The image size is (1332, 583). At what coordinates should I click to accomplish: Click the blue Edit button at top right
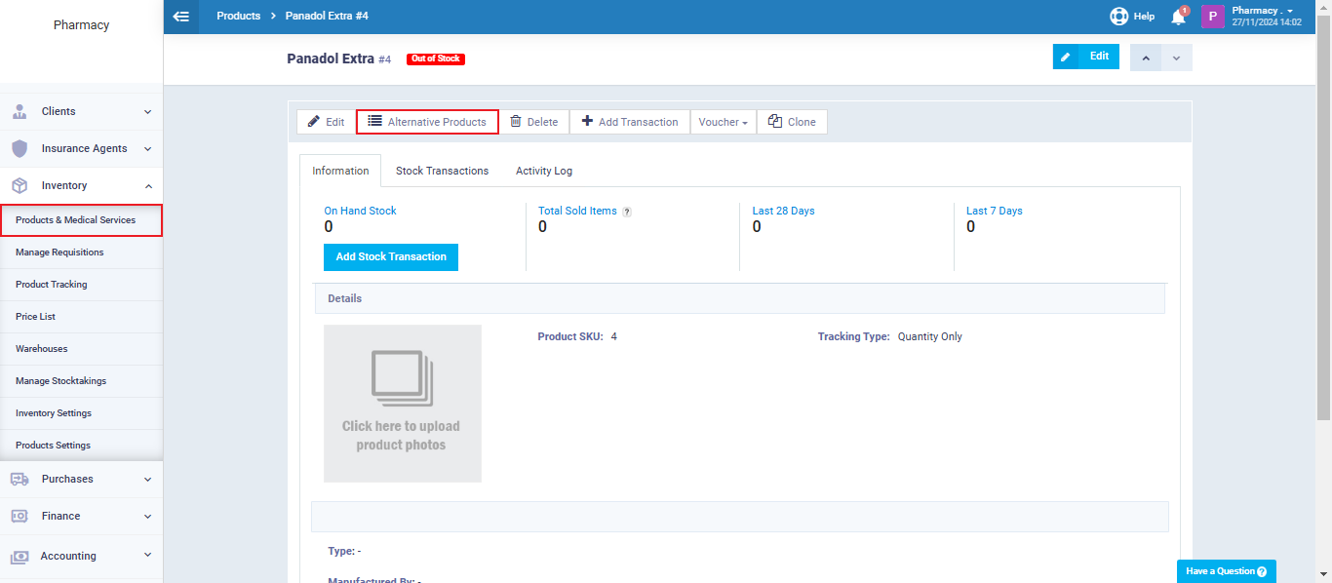(x=1086, y=57)
